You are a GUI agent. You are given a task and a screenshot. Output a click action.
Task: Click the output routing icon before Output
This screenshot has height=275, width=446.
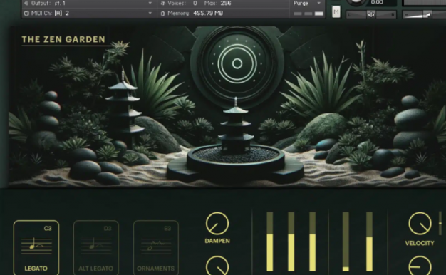coord(26,4)
